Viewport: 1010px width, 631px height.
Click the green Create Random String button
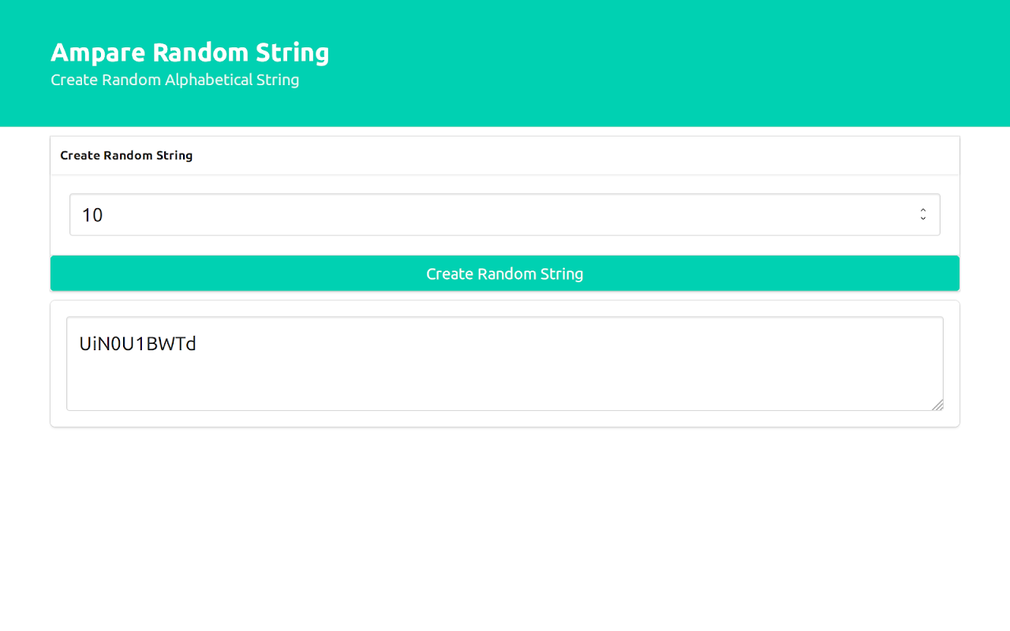point(505,274)
